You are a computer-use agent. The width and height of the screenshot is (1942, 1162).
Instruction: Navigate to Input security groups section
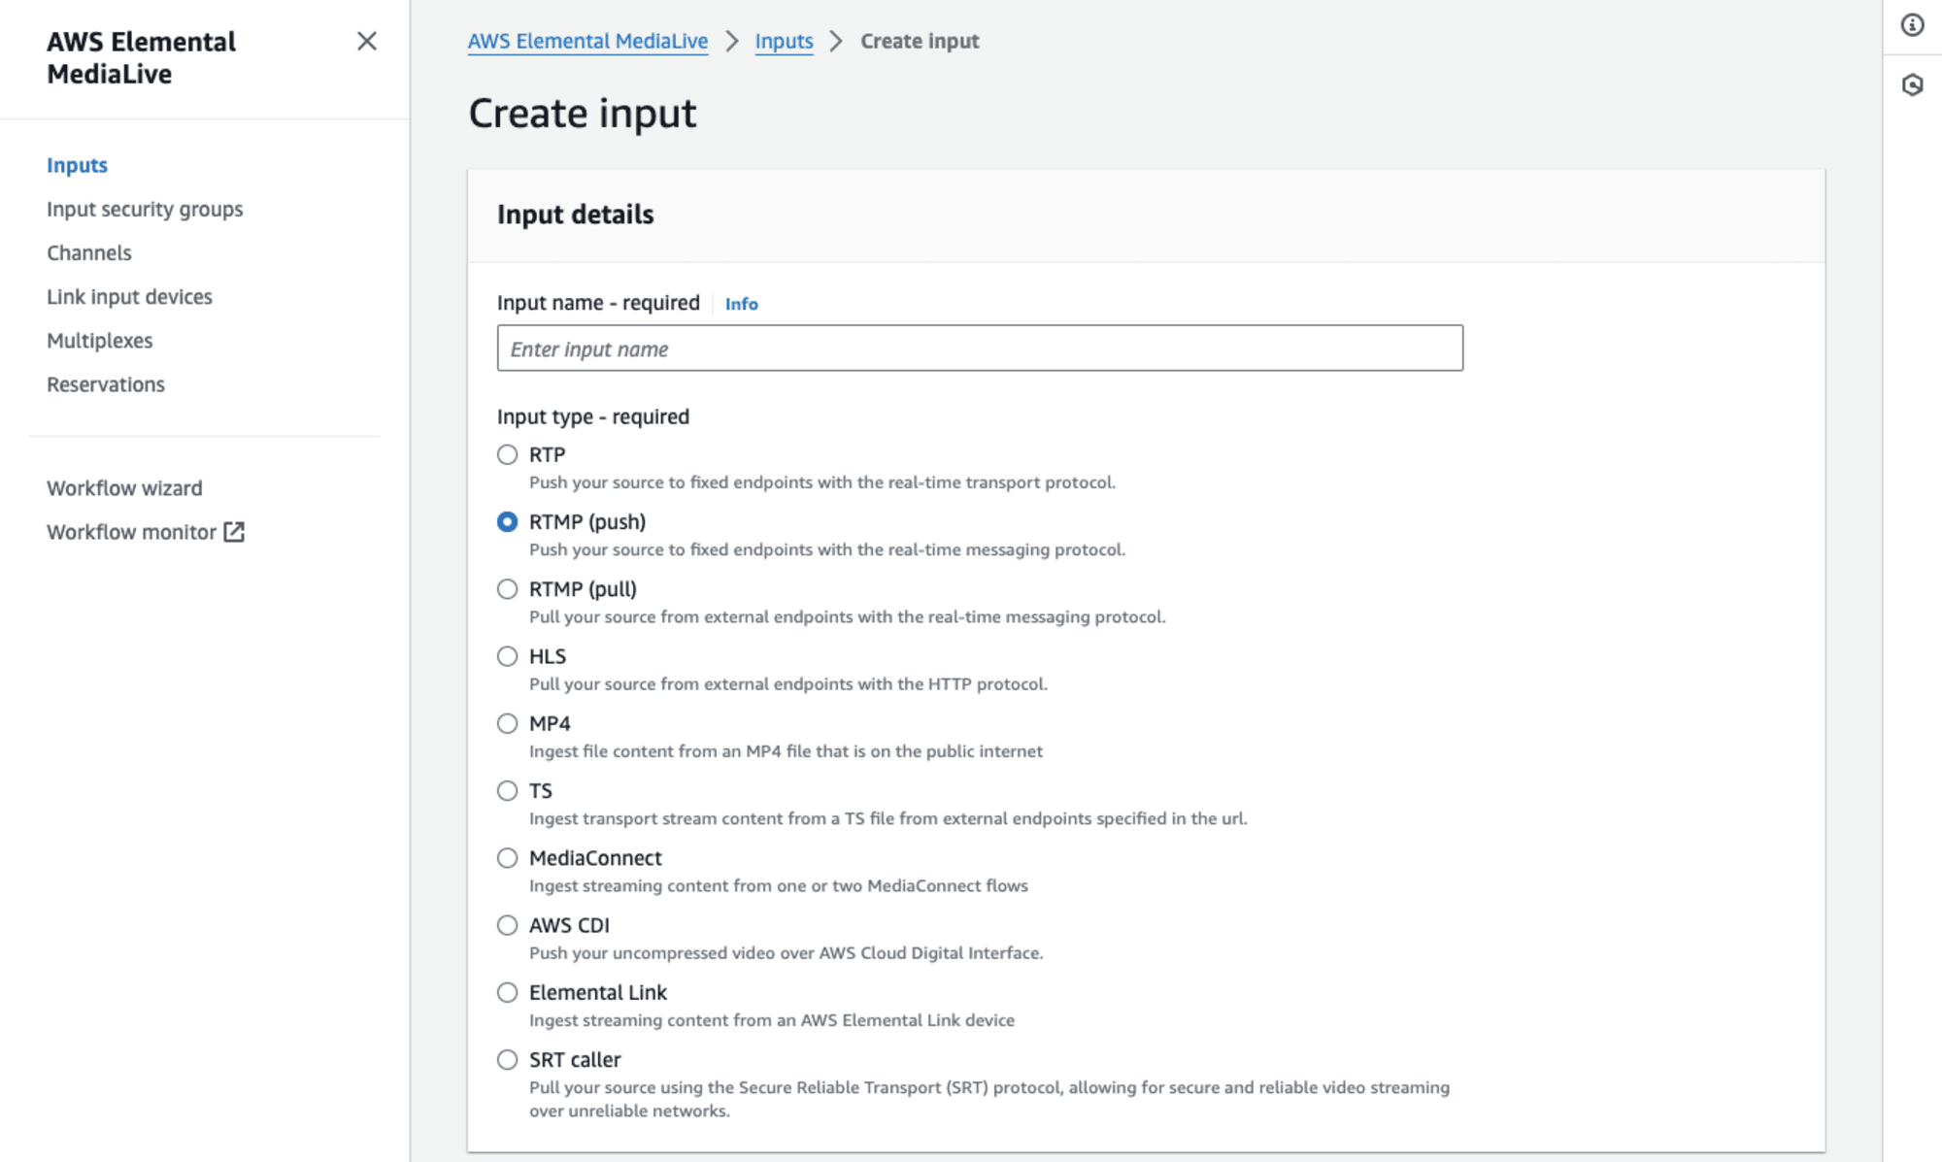coord(144,208)
